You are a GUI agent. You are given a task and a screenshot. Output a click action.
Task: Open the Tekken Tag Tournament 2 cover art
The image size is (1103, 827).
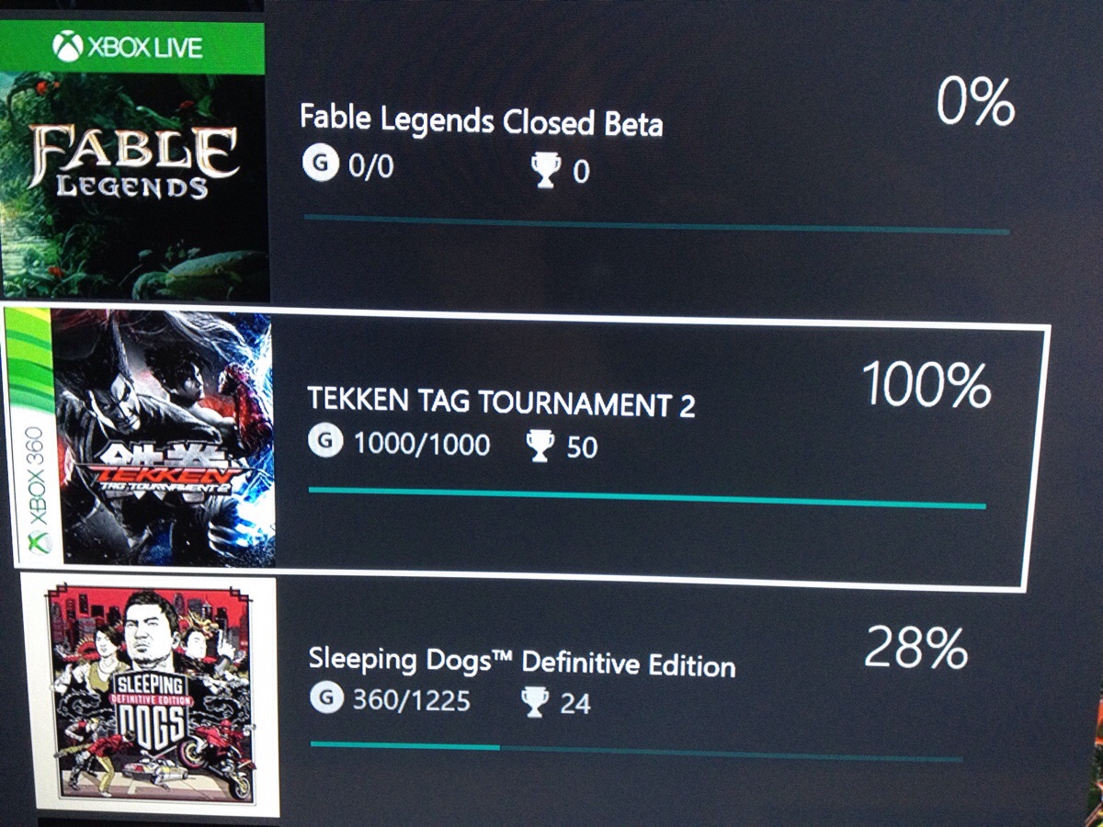164,439
